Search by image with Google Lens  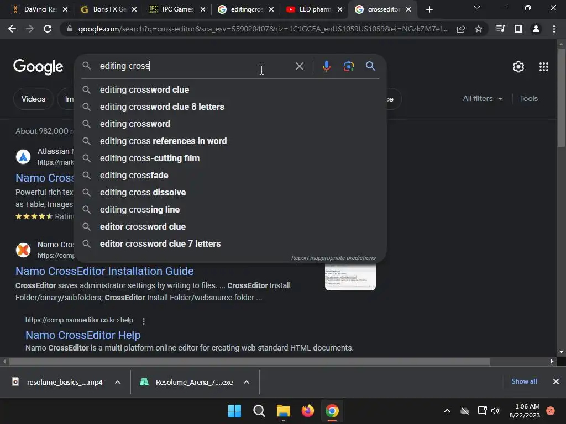(348, 66)
